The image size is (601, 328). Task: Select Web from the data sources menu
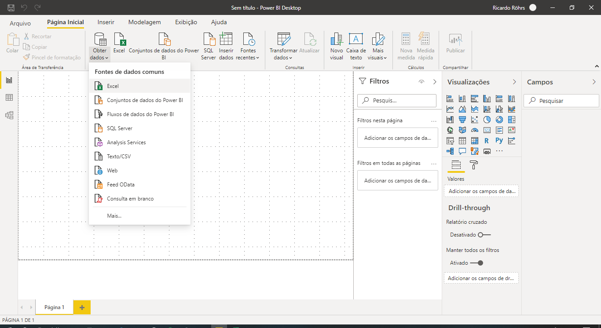tap(112, 171)
